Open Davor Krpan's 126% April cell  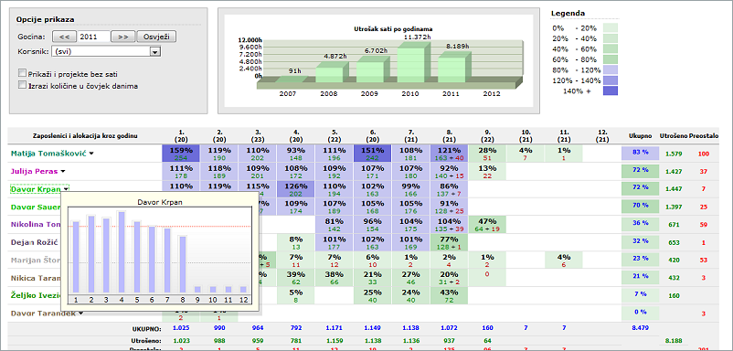click(295, 189)
